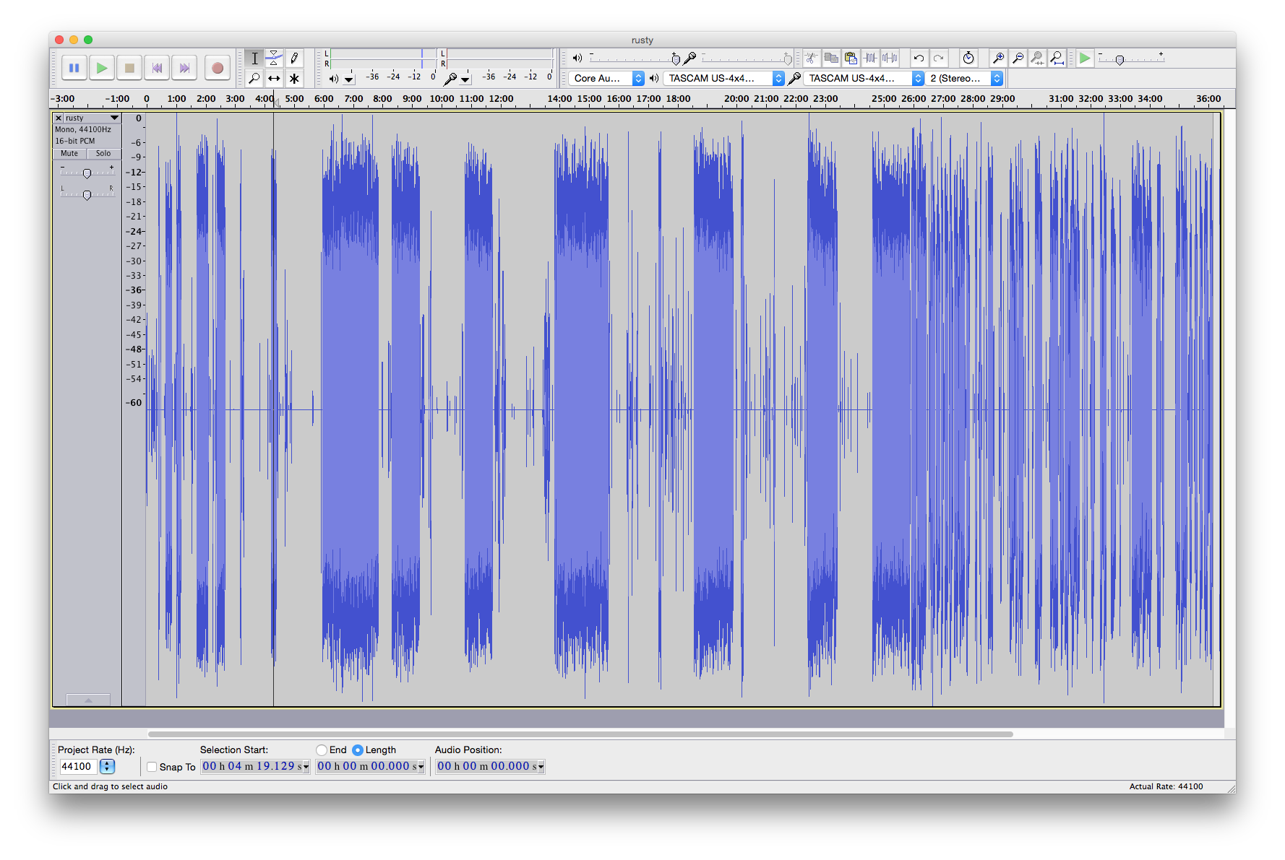Click the Project Rate 44100 field
This screenshot has width=1285, height=860.
coord(78,767)
